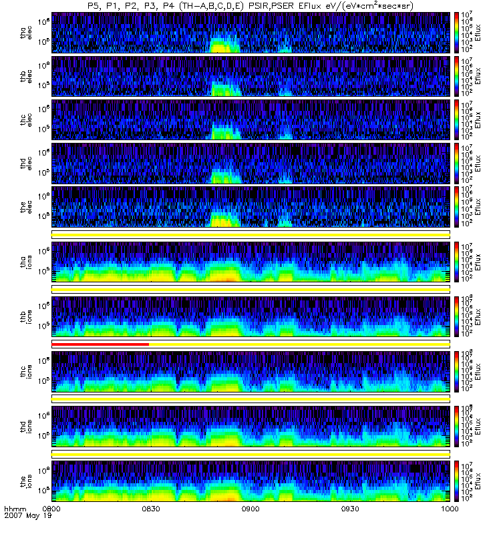The height and width of the screenshot is (534, 501).
Task: Select the 0900 time axis tick label
Action: tap(251, 509)
